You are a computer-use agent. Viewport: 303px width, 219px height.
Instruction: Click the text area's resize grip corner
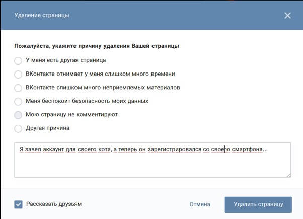coord(288,175)
